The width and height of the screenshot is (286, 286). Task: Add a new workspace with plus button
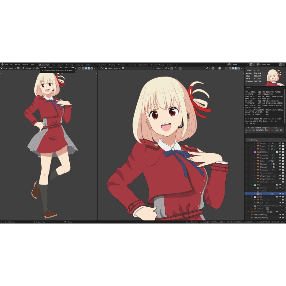tap(176, 65)
